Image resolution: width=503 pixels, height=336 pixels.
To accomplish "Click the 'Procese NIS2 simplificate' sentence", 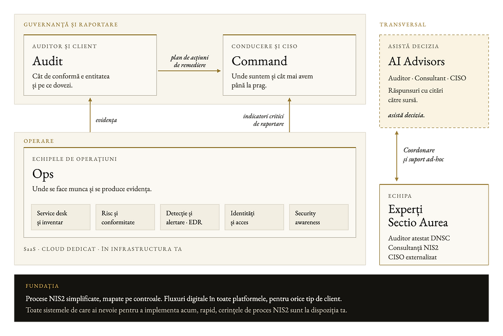I will coord(184,299).
